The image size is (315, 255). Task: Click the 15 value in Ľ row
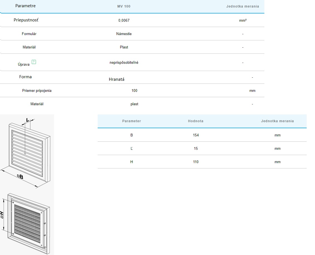[196, 148]
